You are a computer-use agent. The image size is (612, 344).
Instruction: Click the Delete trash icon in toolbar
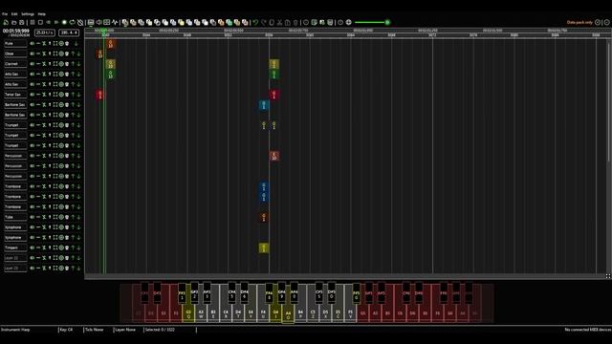pos(295,22)
